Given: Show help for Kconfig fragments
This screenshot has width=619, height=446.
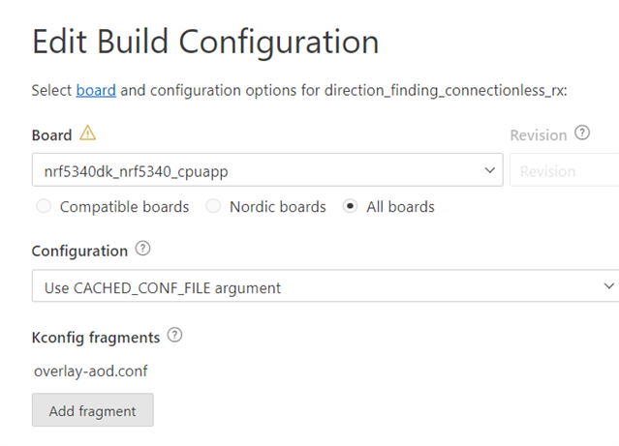Looking at the screenshot, I should (x=174, y=335).
